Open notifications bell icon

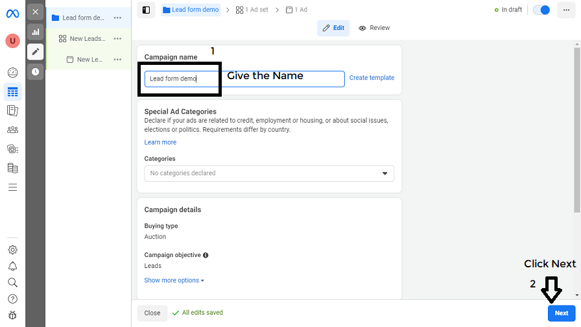click(12, 266)
